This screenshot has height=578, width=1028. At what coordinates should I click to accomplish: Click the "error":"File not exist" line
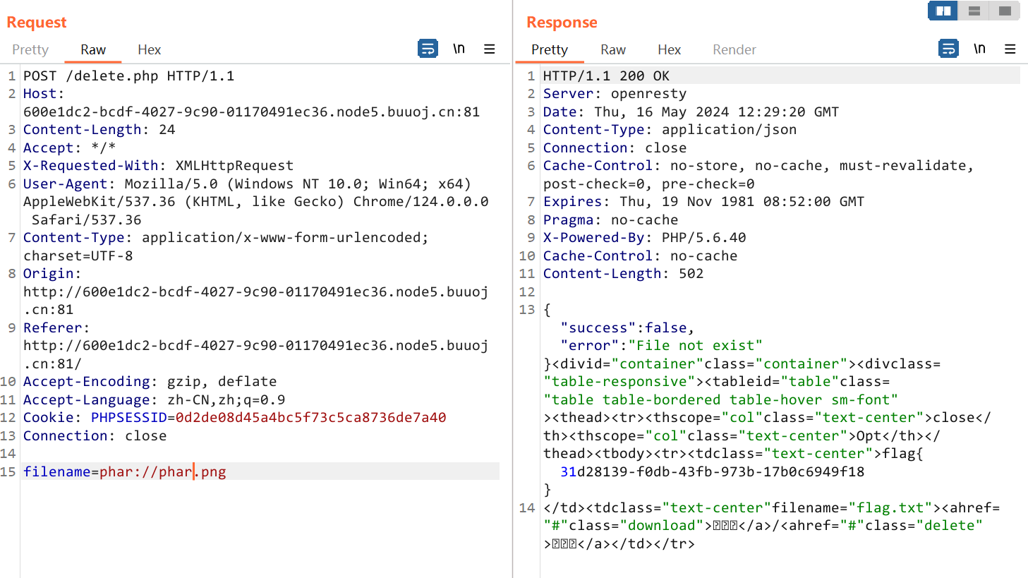662,345
